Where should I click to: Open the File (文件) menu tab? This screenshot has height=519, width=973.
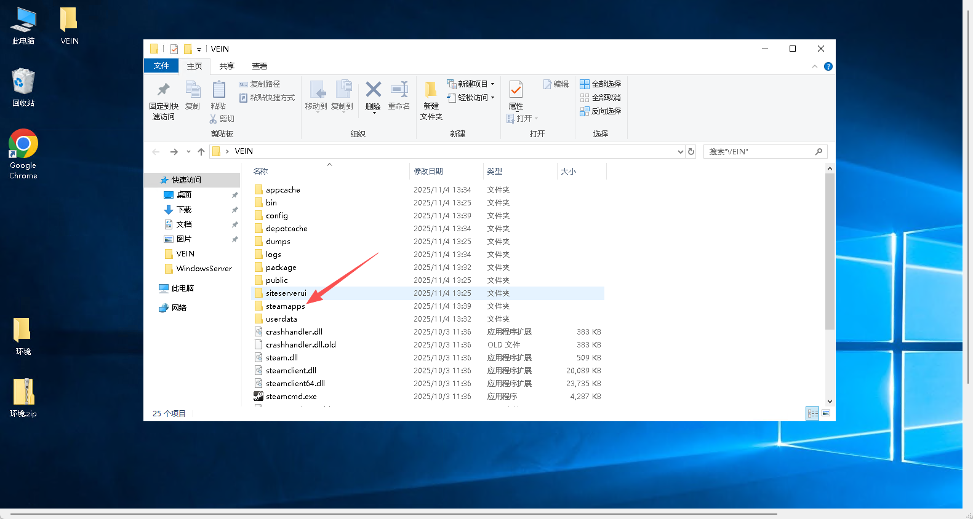(161, 66)
